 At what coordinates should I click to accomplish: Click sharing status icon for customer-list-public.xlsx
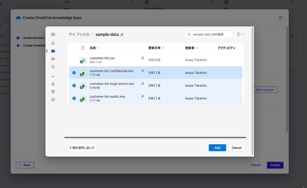coord(143,96)
